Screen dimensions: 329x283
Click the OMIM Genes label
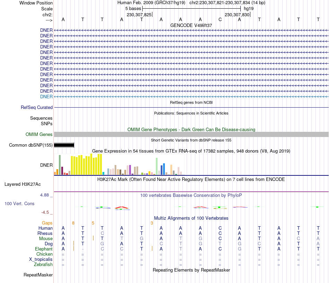tap(39, 134)
